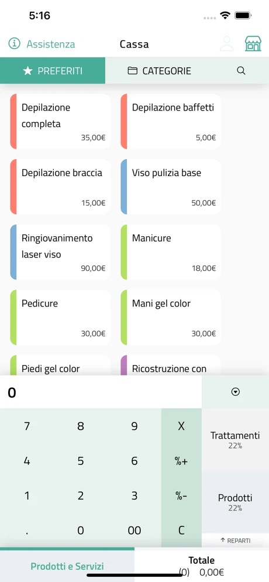The height and width of the screenshot is (582, 269).
Task: Expand the Reparti arrow panel
Action: pyautogui.click(x=235, y=540)
